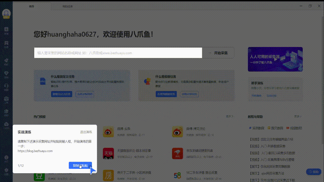This screenshot has height=182, width=324.
Task: Expand 更多 next to 教程与帮助
Action: (x=298, y=117)
